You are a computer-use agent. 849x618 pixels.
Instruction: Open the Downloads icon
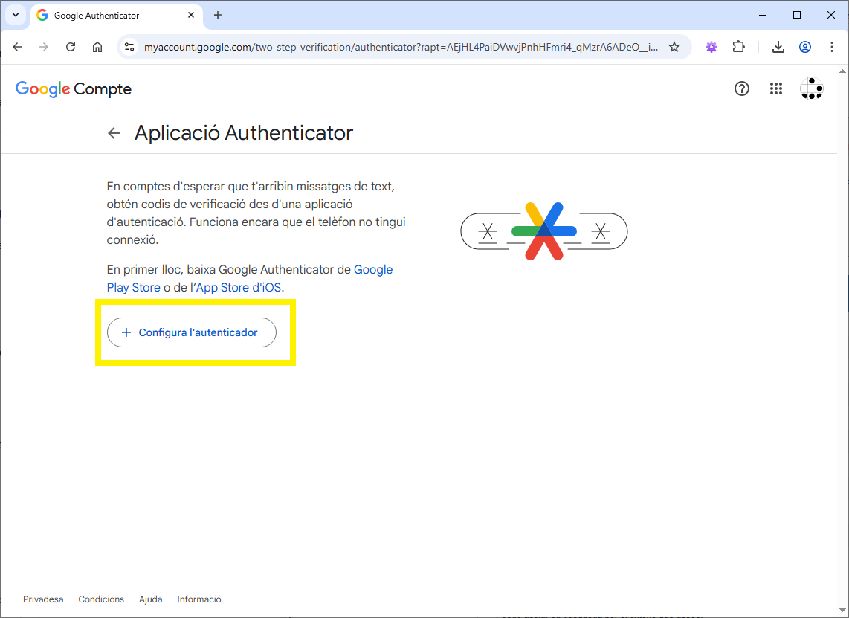pos(778,46)
